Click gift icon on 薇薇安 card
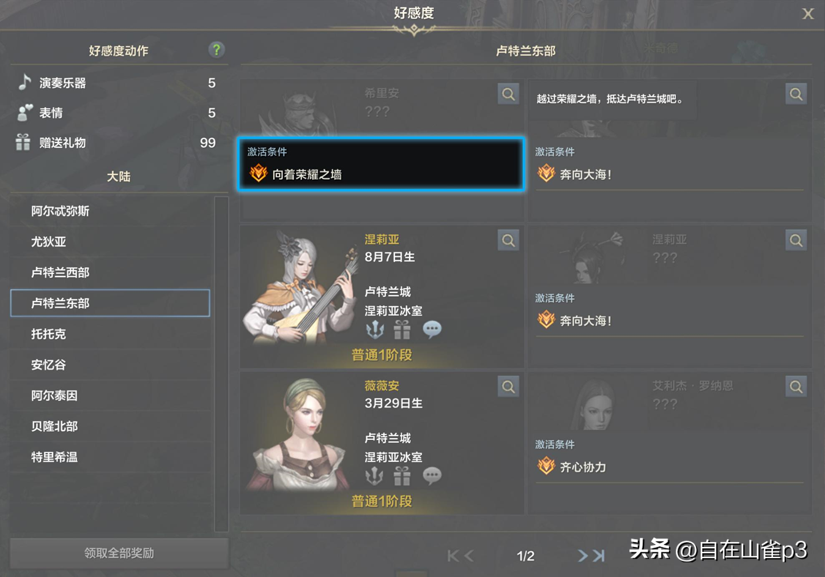Image resolution: width=825 pixels, height=577 pixels. (x=402, y=475)
